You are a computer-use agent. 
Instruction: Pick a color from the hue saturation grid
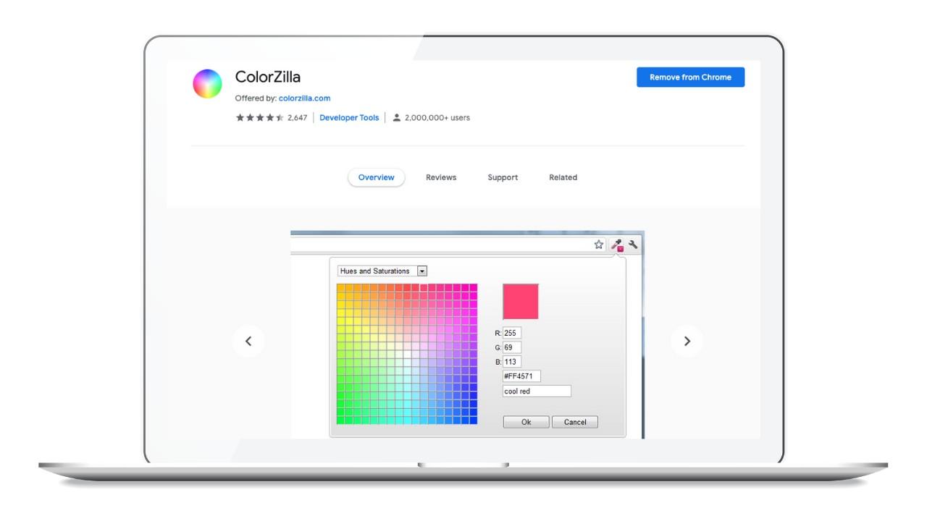(x=407, y=354)
